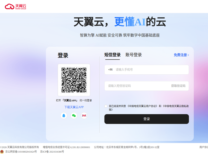Open 《中国电信天翼云隐私政策》 link

point(149,108)
